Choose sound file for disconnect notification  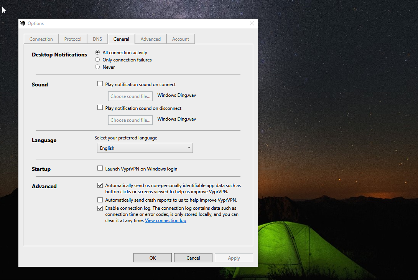pos(130,120)
